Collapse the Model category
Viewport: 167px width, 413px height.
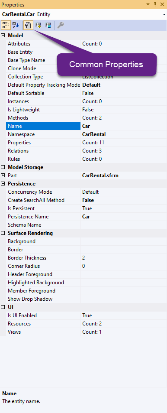(x=3, y=35)
